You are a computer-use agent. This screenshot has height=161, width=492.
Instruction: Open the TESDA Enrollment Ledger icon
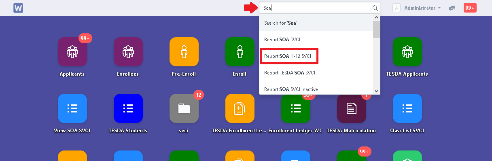point(240,108)
